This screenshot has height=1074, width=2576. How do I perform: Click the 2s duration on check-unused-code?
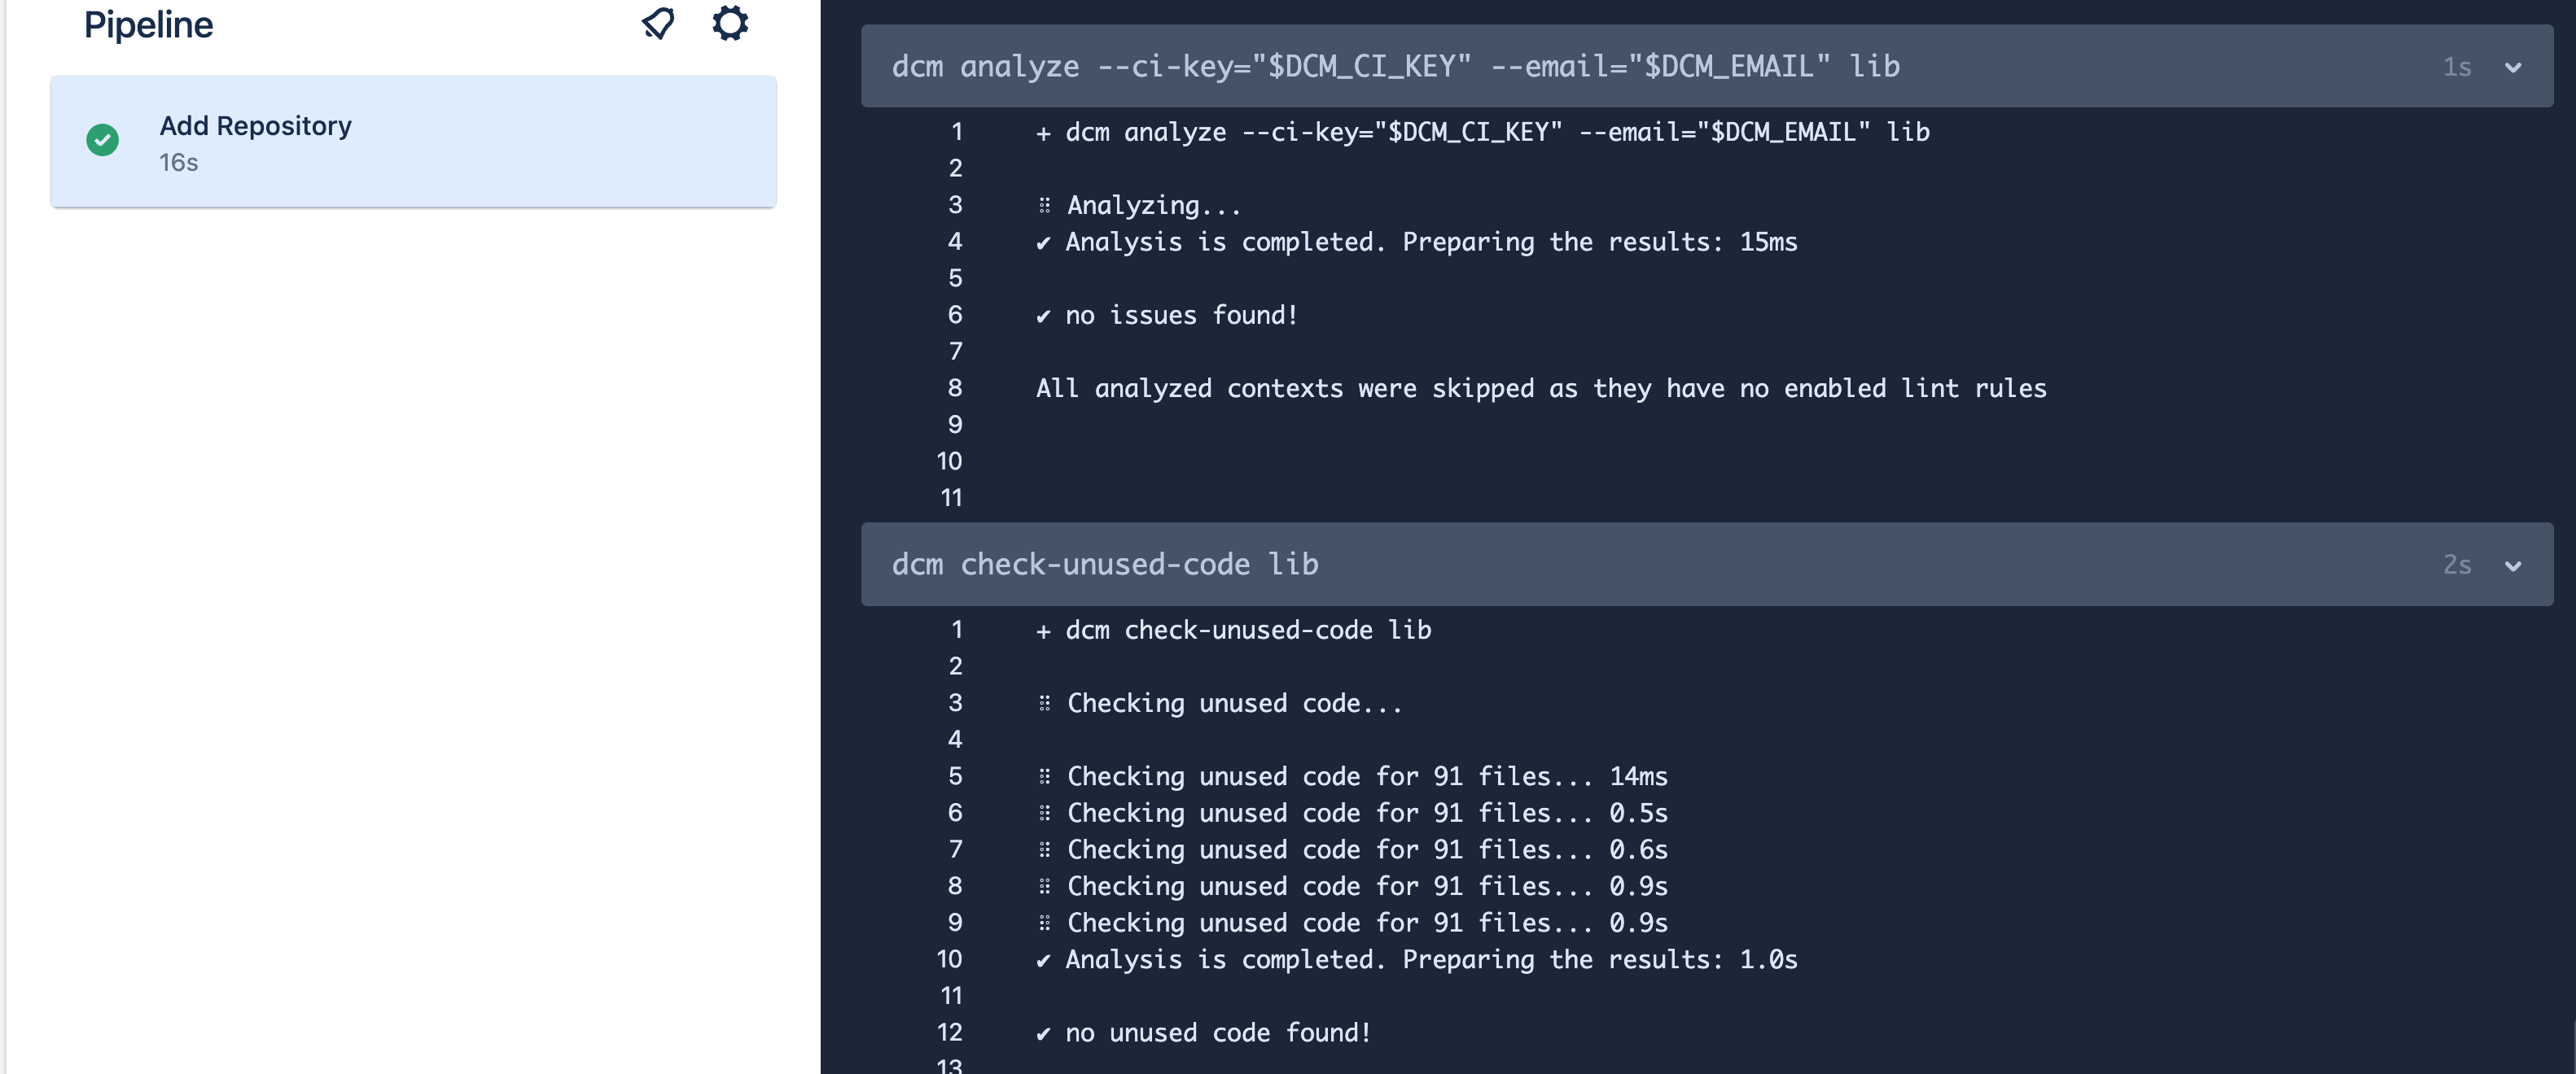coord(2457,565)
